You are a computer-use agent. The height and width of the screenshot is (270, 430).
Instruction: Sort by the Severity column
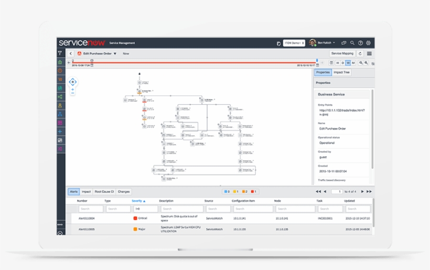click(138, 201)
